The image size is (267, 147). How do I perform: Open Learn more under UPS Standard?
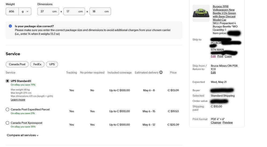click(18, 100)
